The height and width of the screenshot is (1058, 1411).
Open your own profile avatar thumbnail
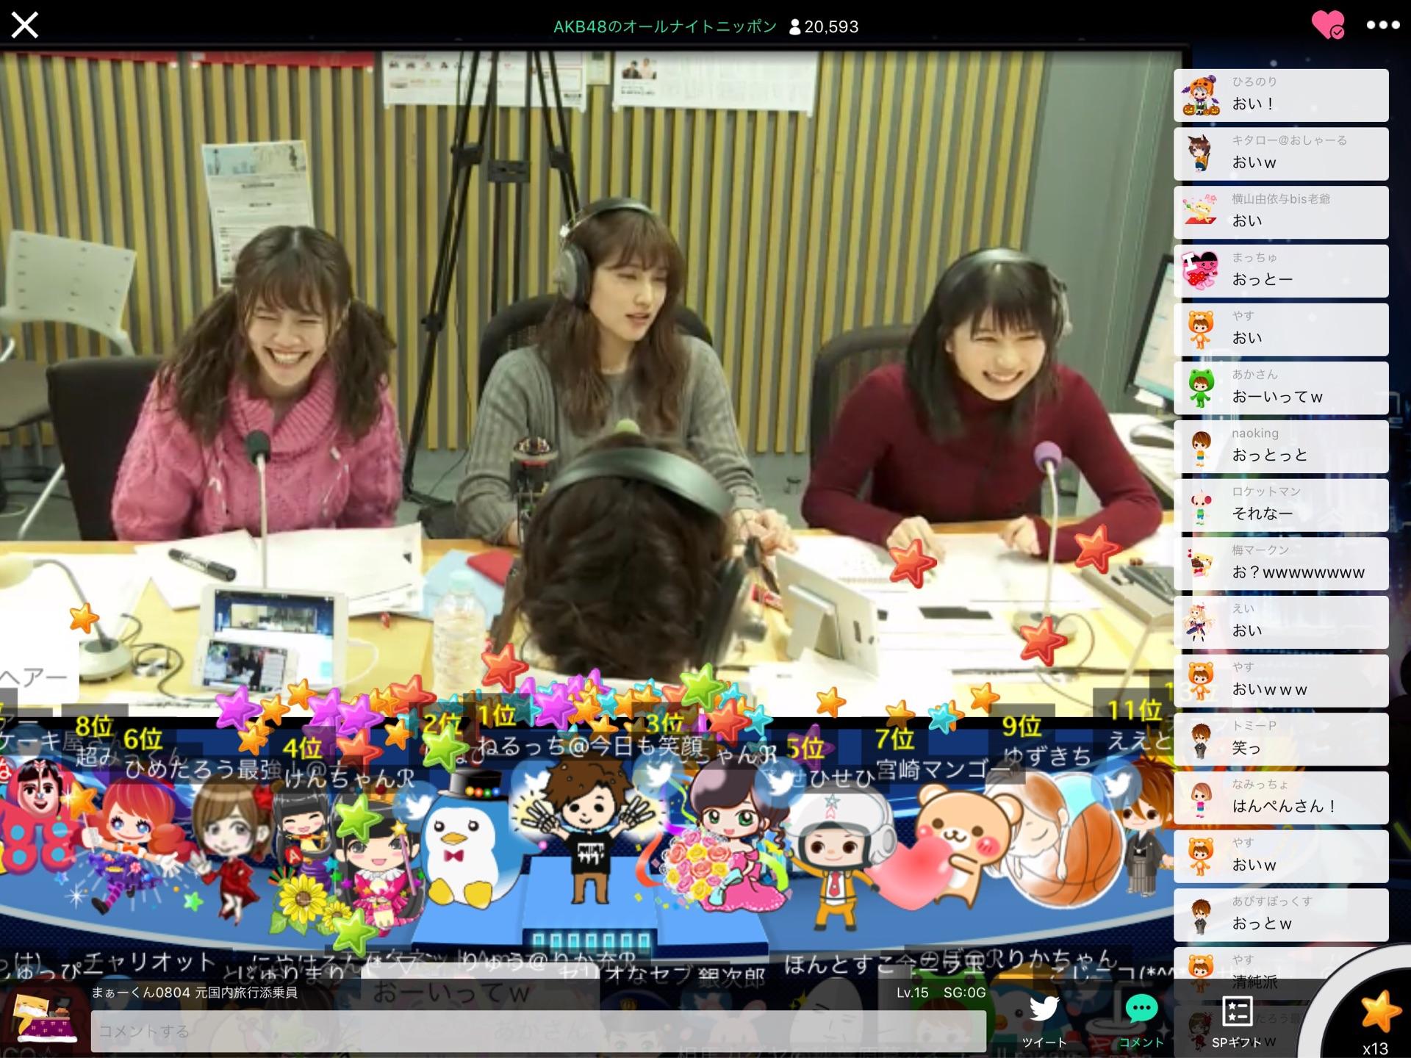[46, 1018]
